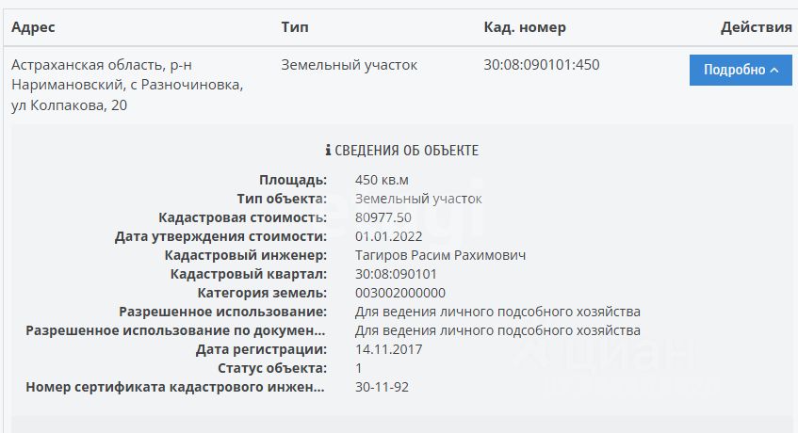Viewport: 798px width, 433px height.
Task: Click the land category code 003002000000
Action: point(400,293)
